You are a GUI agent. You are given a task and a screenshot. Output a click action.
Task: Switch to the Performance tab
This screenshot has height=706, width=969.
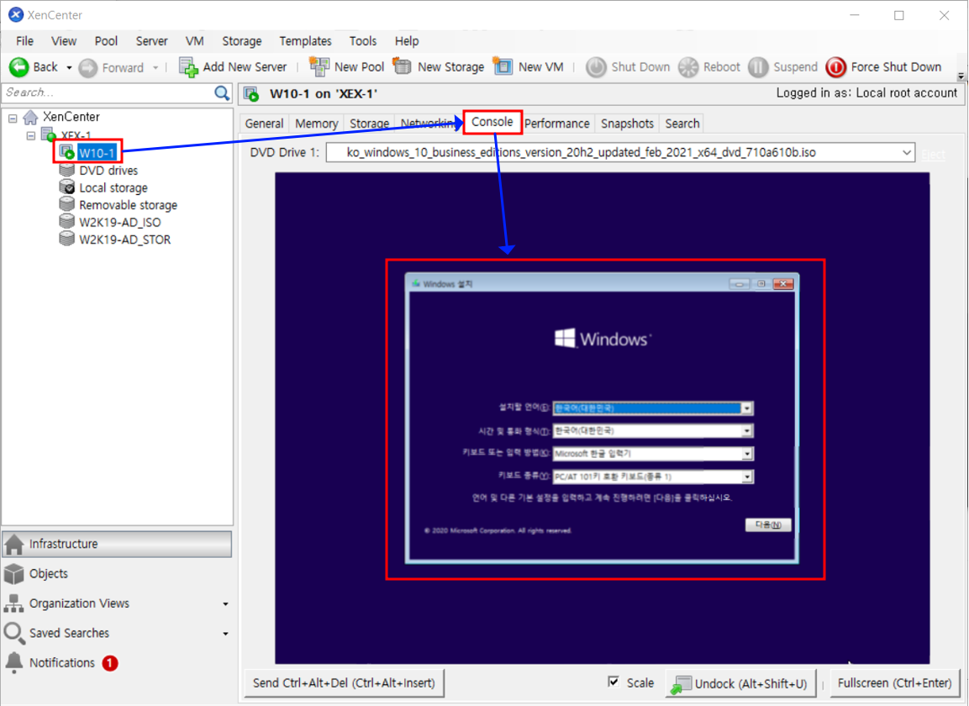pyautogui.click(x=557, y=124)
